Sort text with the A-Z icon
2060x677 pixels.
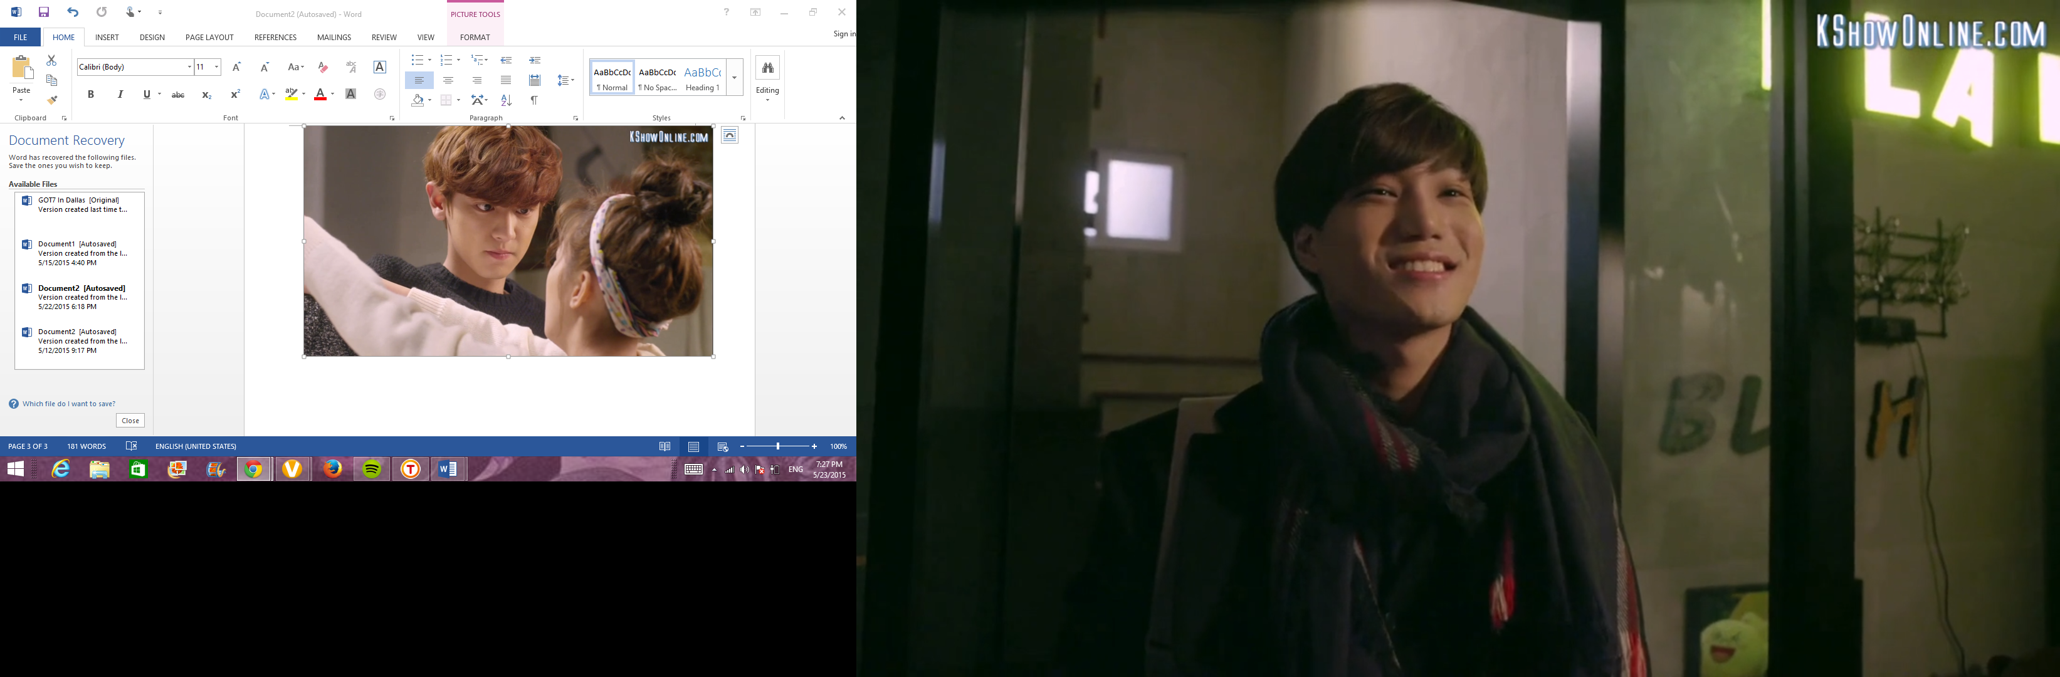click(506, 100)
